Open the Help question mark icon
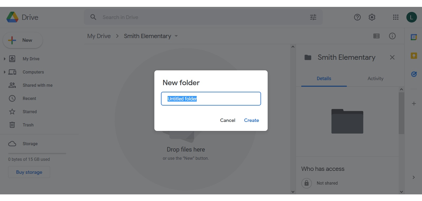 coord(357,17)
